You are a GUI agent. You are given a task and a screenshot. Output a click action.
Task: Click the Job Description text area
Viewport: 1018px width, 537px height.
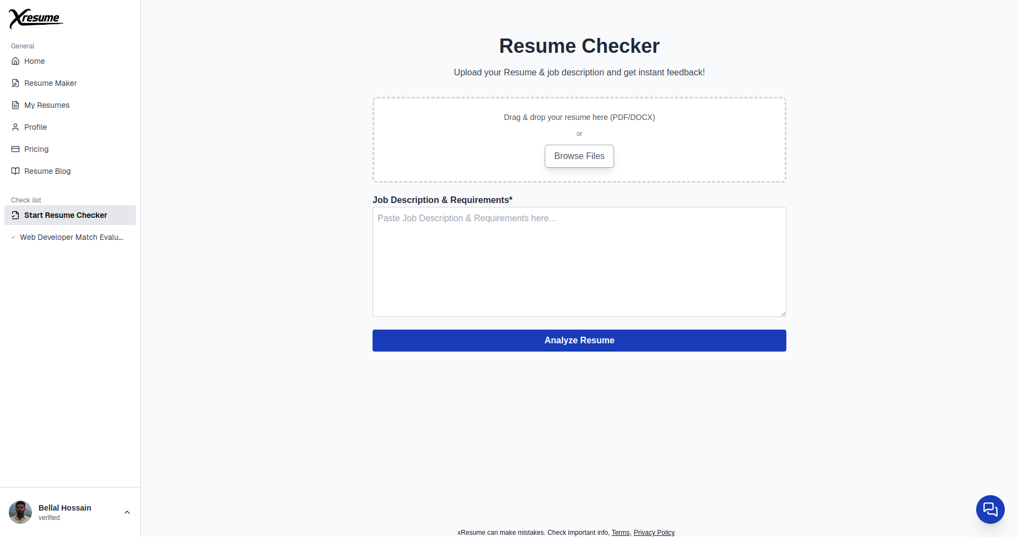point(579,262)
